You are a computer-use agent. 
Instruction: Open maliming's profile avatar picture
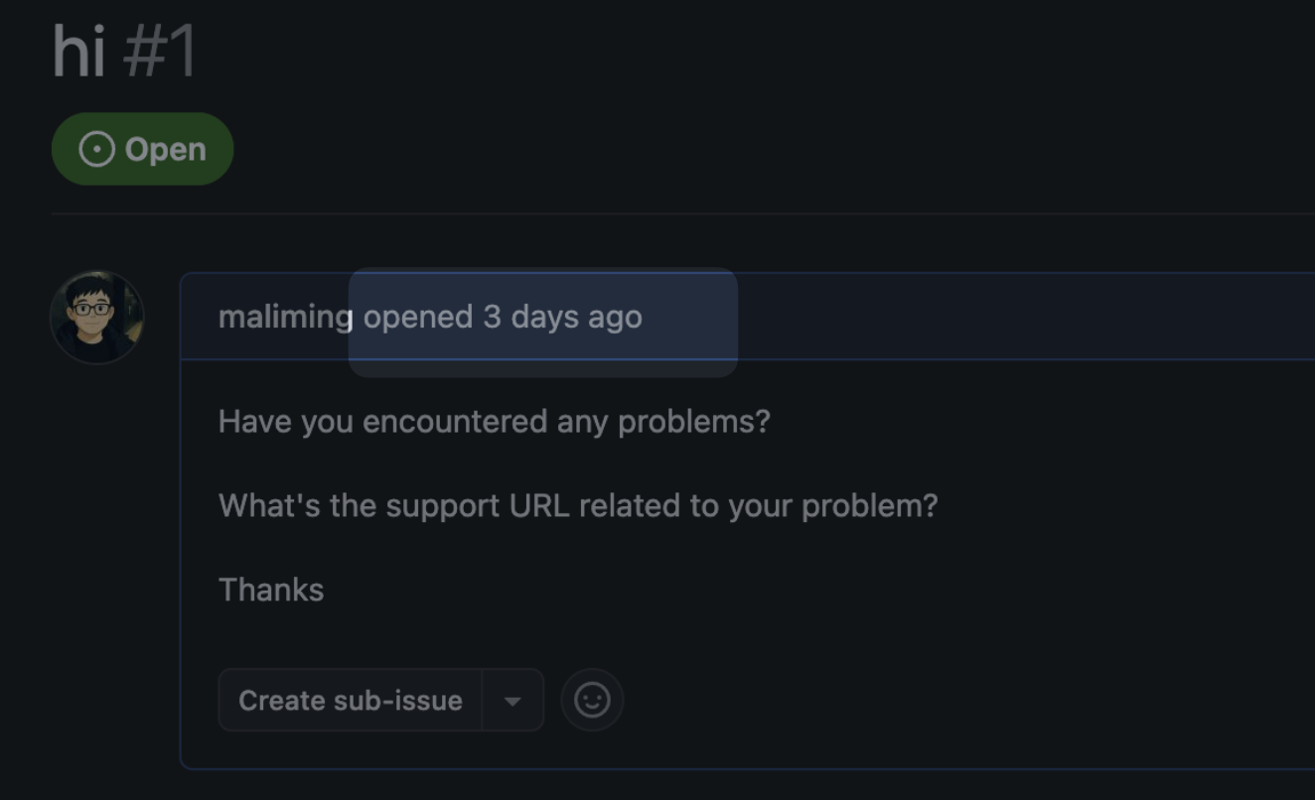[97, 318]
